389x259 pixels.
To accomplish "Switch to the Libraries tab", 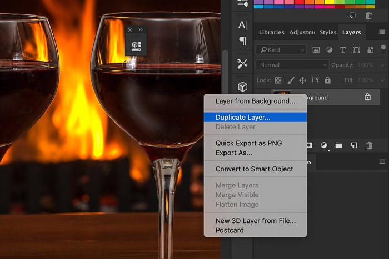I will click(271, 32).
